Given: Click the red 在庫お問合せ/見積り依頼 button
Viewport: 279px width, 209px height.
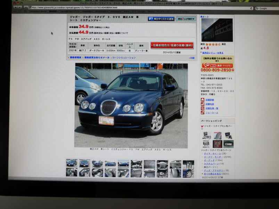Looking at the screenshot, I should tap(172, 45).
